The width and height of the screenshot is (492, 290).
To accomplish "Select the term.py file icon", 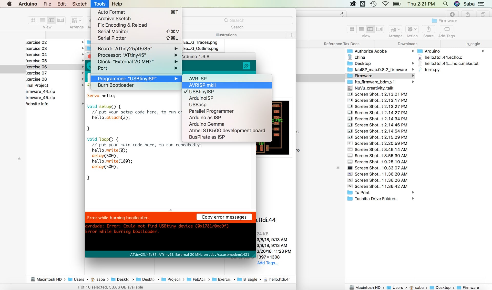I will tap(420, 70).
